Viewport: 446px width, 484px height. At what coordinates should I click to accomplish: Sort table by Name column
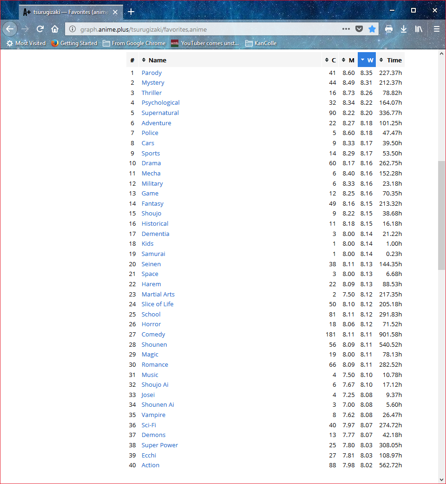157,60
